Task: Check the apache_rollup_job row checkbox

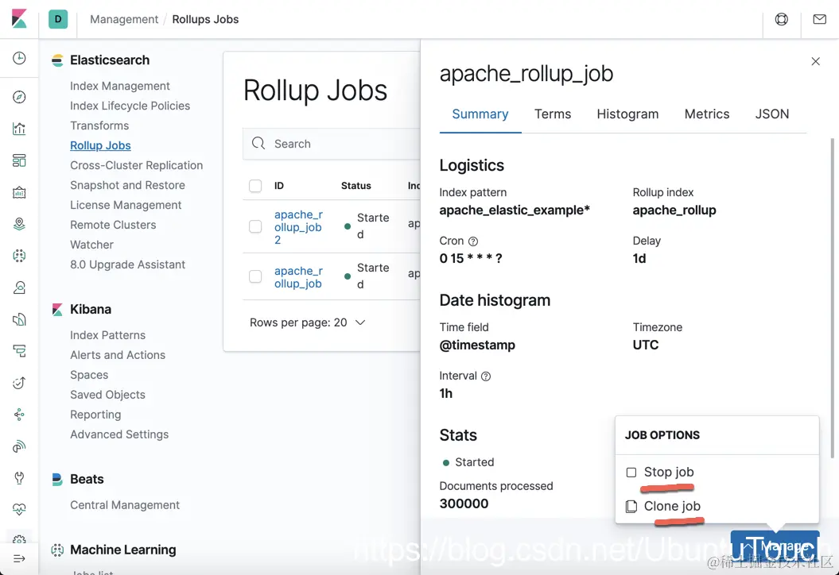Action: point(255,276)
